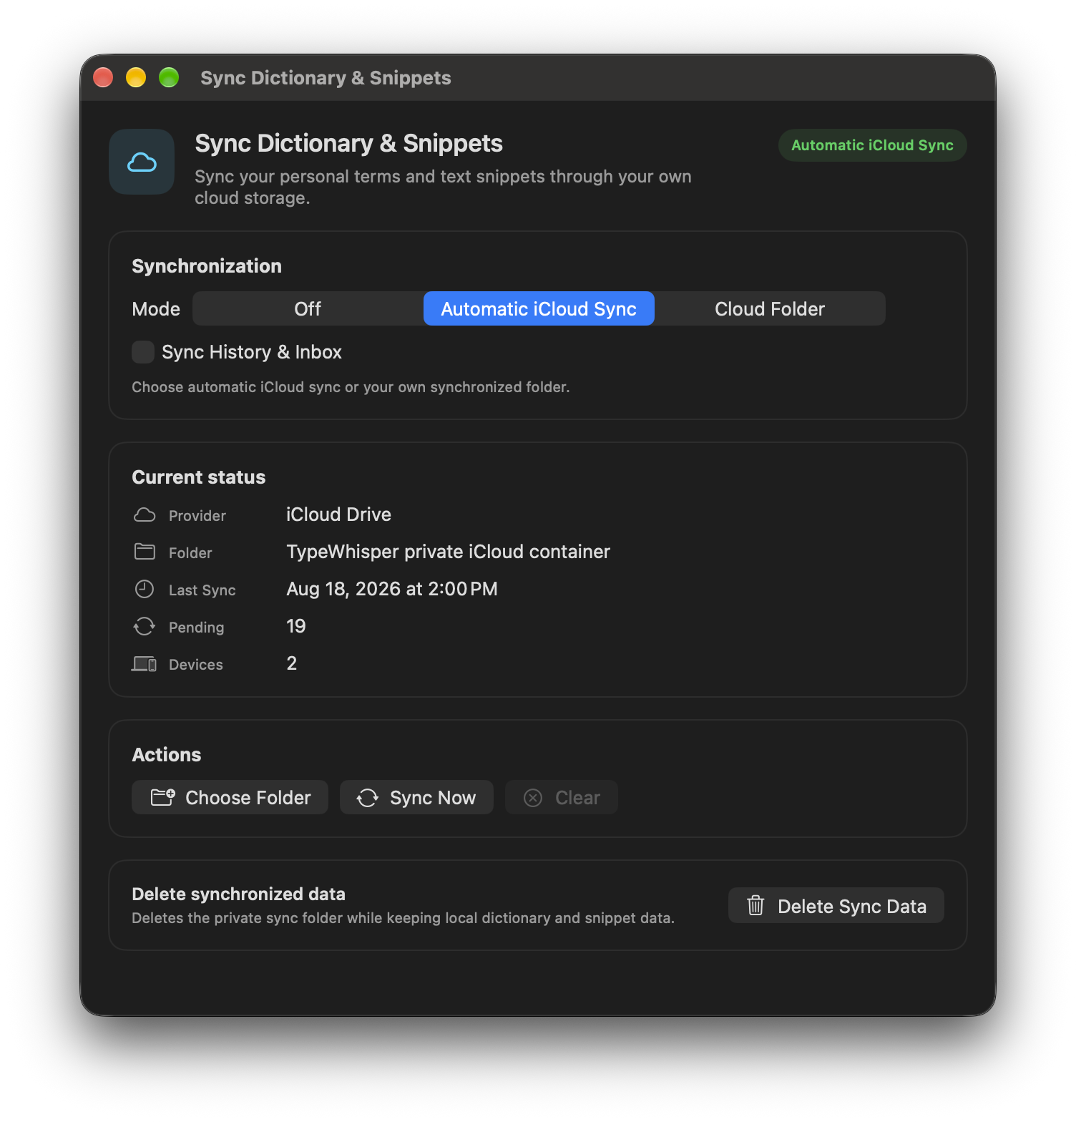Click the Aug 18, 2026 at 2:00 PM value
The image size is (1076, 1122).
coord(392,589)
